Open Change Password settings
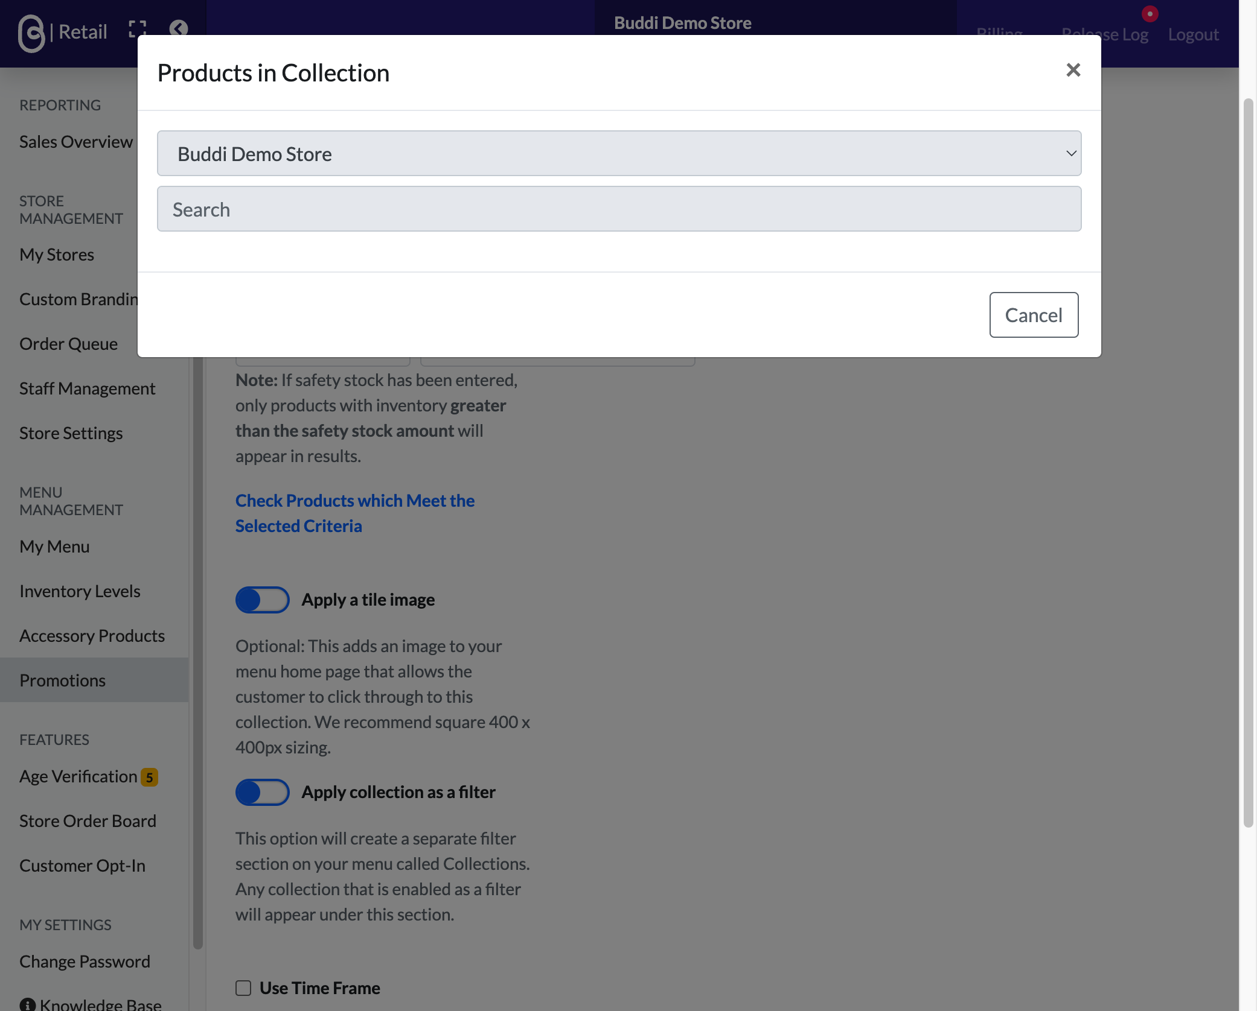 click(x=85, y=962)
